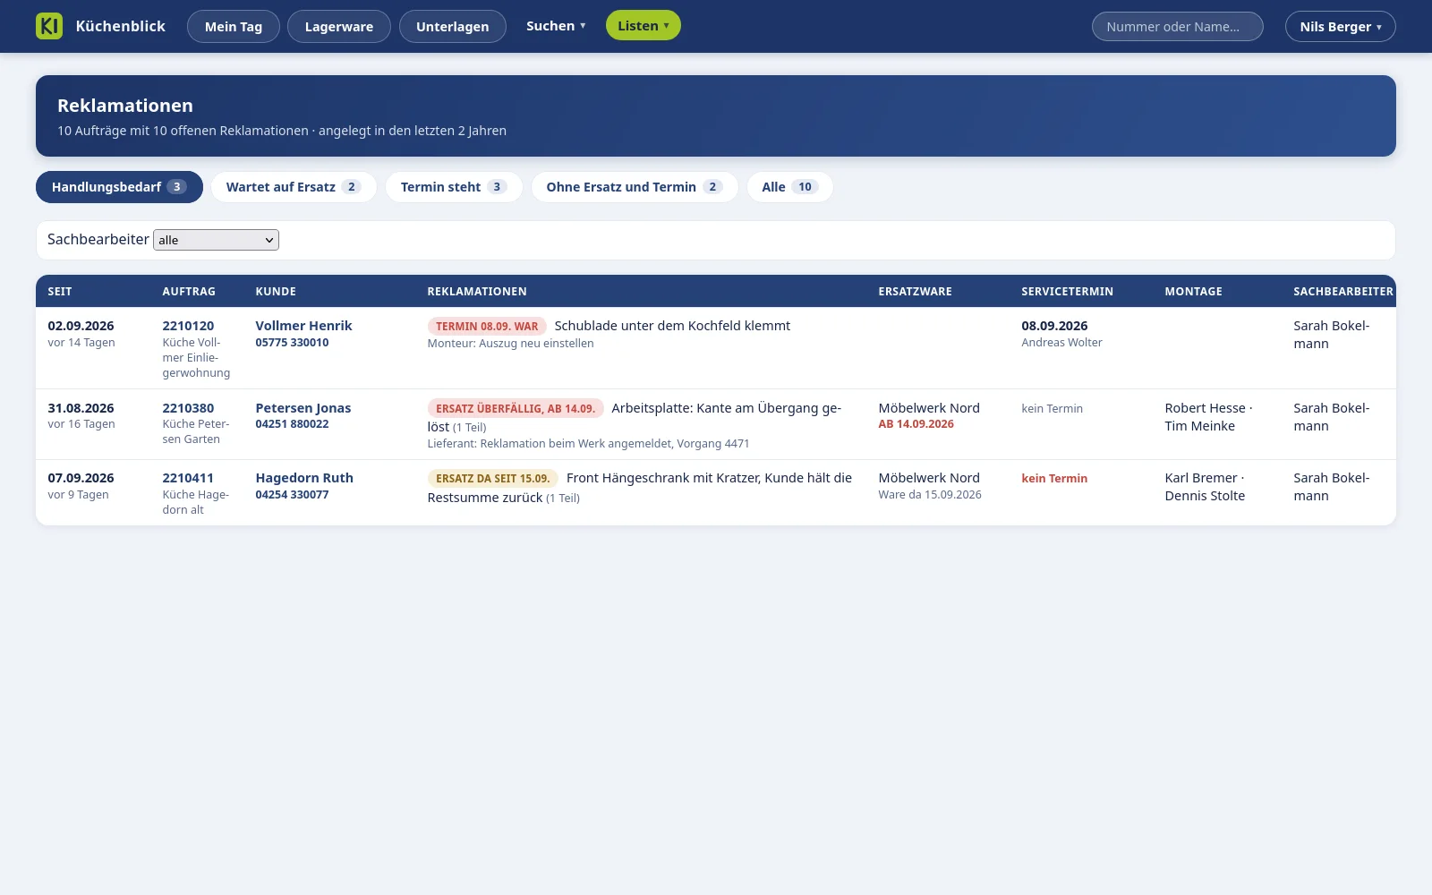Screen dimensions: 1432x895
Task: Expand the Suchen dropdown menu
Action: (x=556, y=26)
